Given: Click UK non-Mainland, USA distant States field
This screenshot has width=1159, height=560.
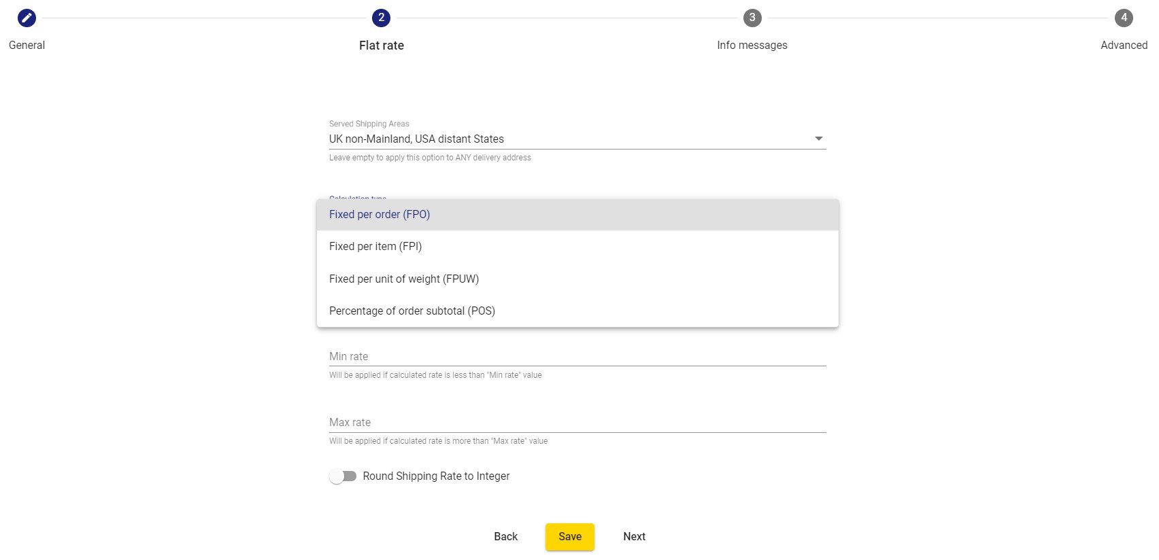Looking at the screenshot, I should [577, 139].
